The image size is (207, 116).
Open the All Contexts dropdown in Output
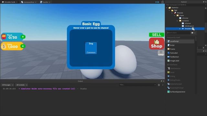click(21, 85)
